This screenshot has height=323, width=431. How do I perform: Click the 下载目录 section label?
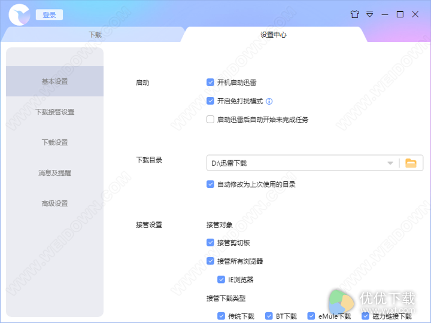(x=149, y=160)
